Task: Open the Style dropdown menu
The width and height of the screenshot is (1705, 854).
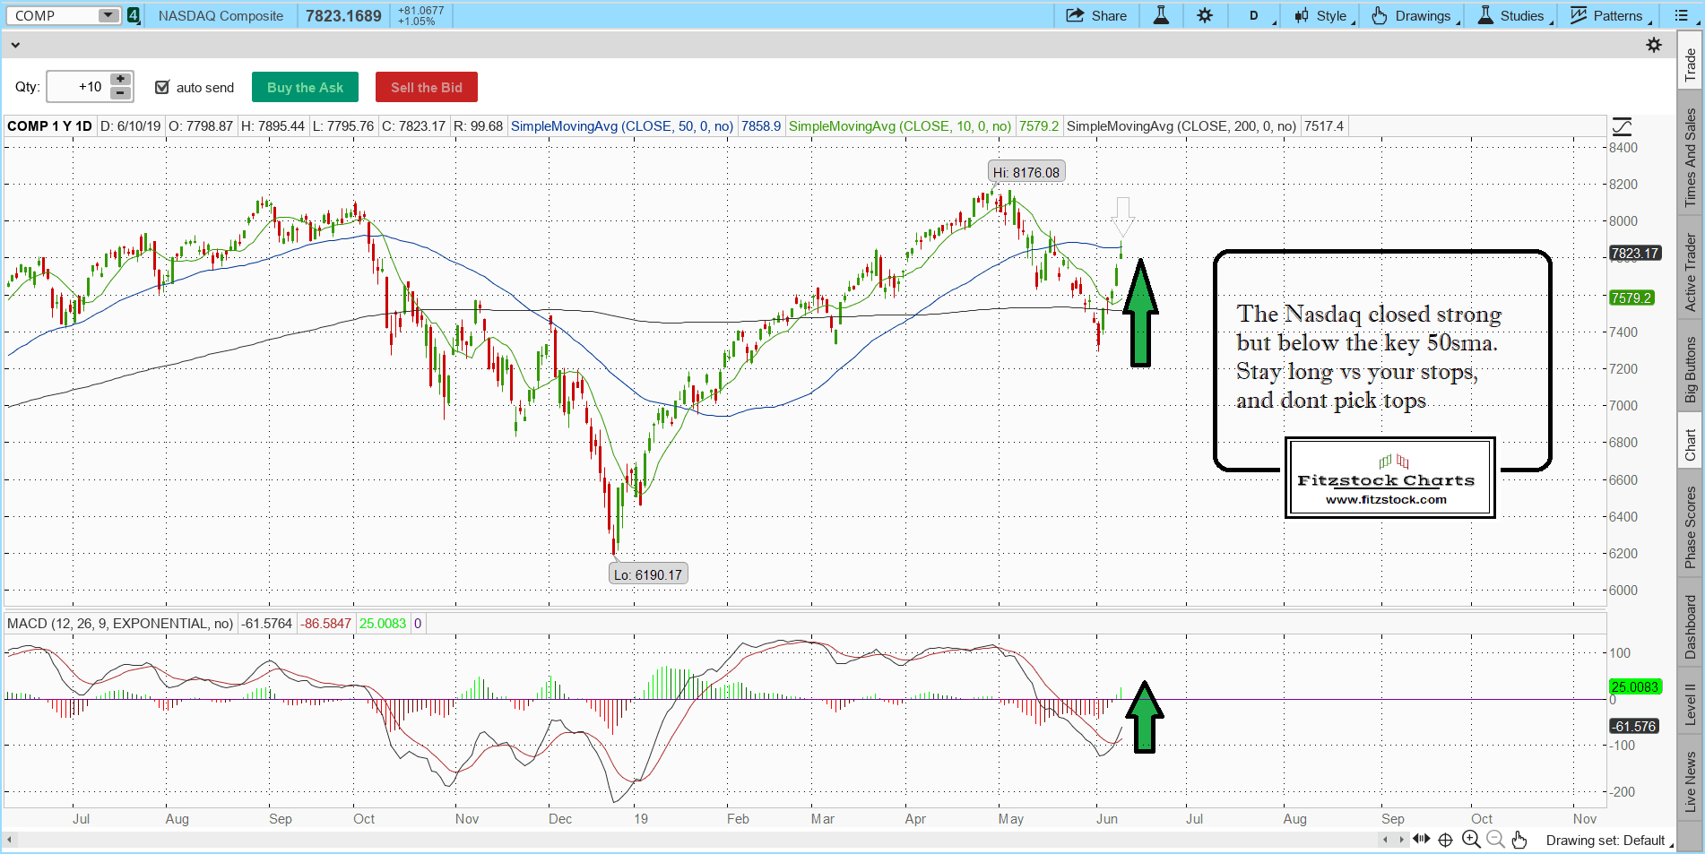Action: tap(1324, 15)
